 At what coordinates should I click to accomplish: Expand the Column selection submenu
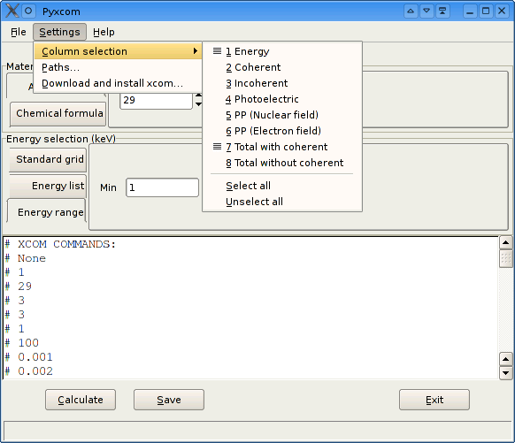pyautogui.click(x=118, y=51)
